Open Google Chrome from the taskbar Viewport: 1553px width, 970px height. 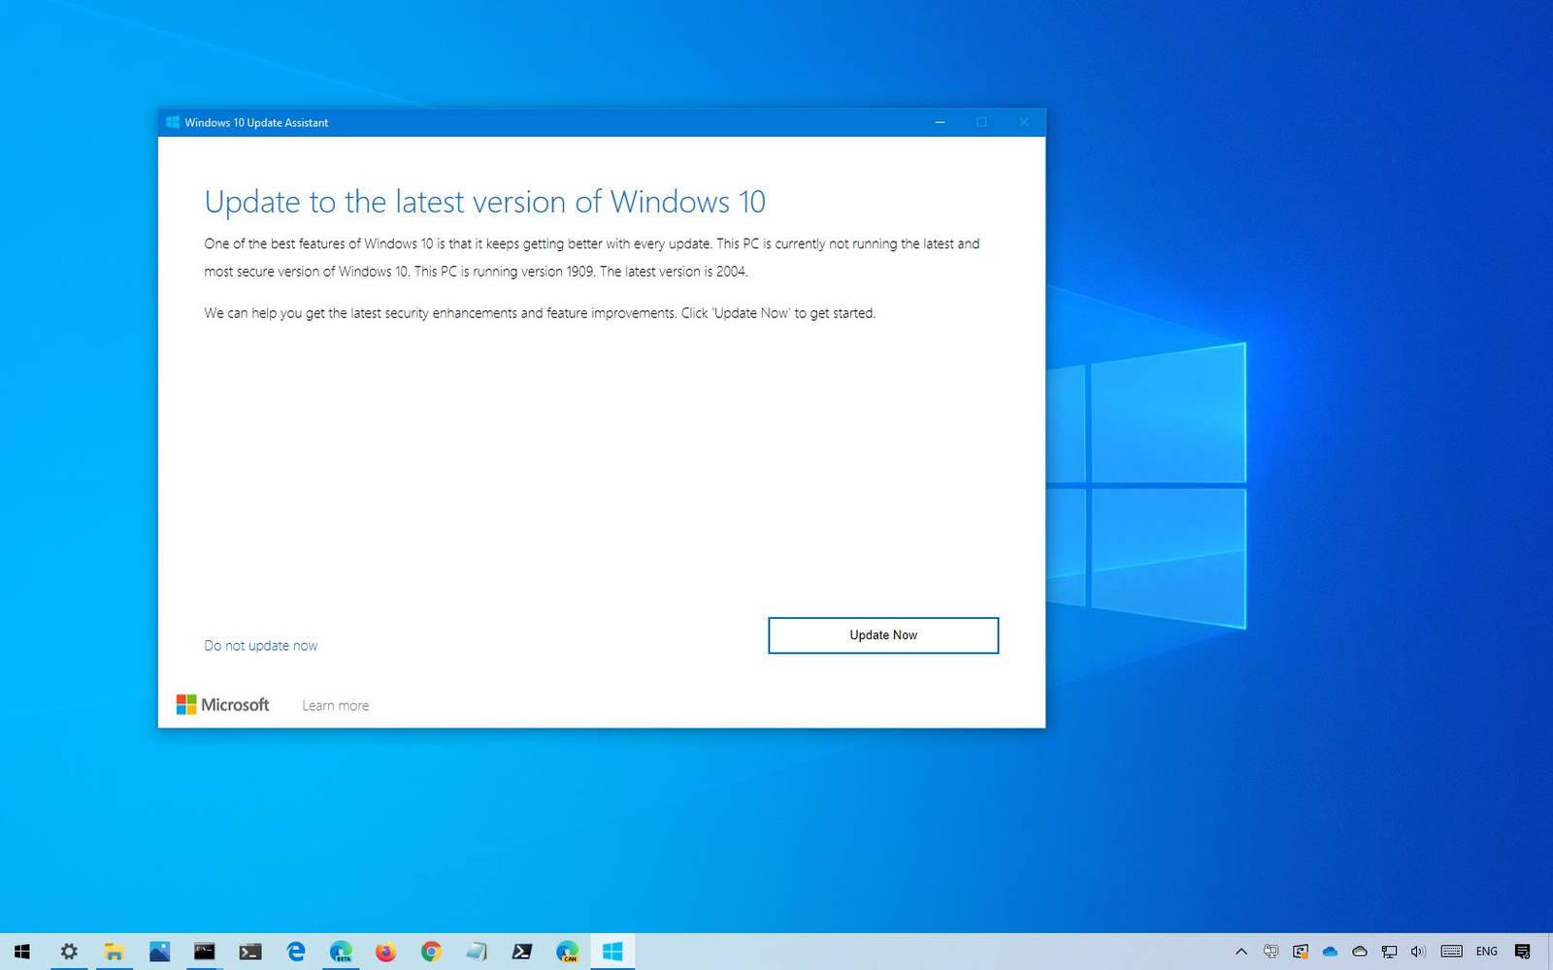(x=431, y=952)
